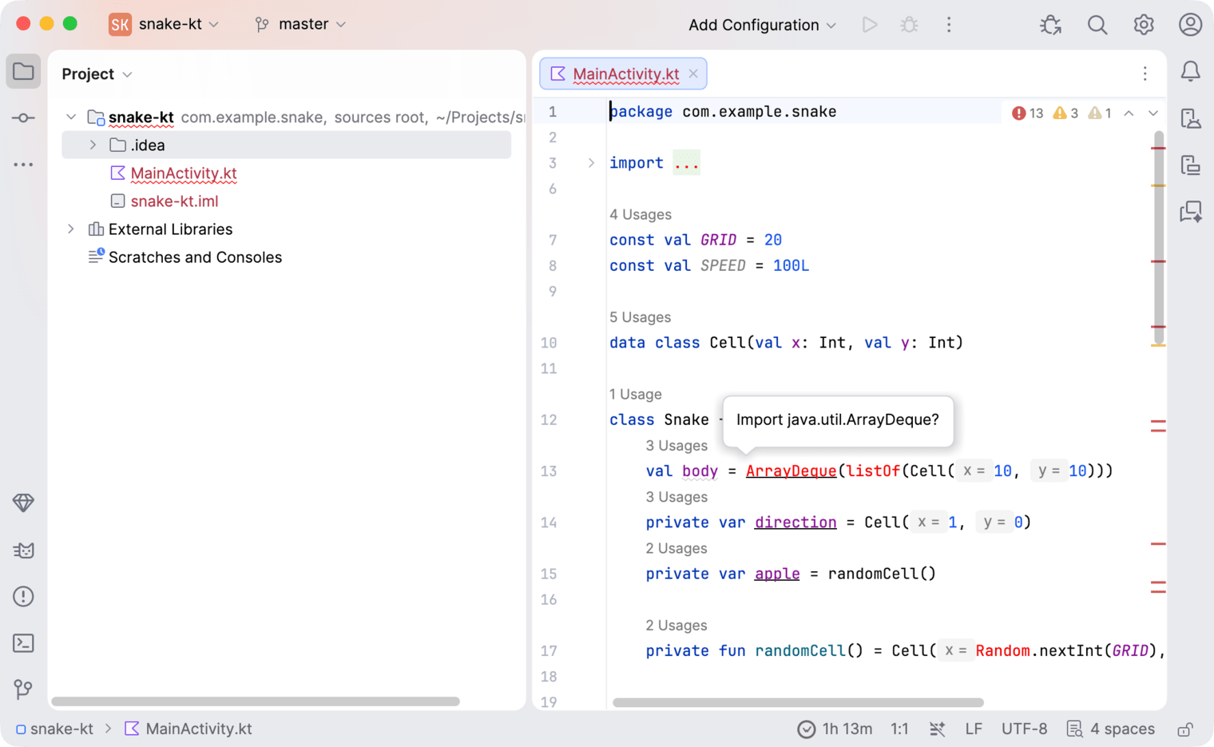Show more tool windows ellipsis in left sidebar
This screenshot has height=747, width=1214.
click(23, 165)
